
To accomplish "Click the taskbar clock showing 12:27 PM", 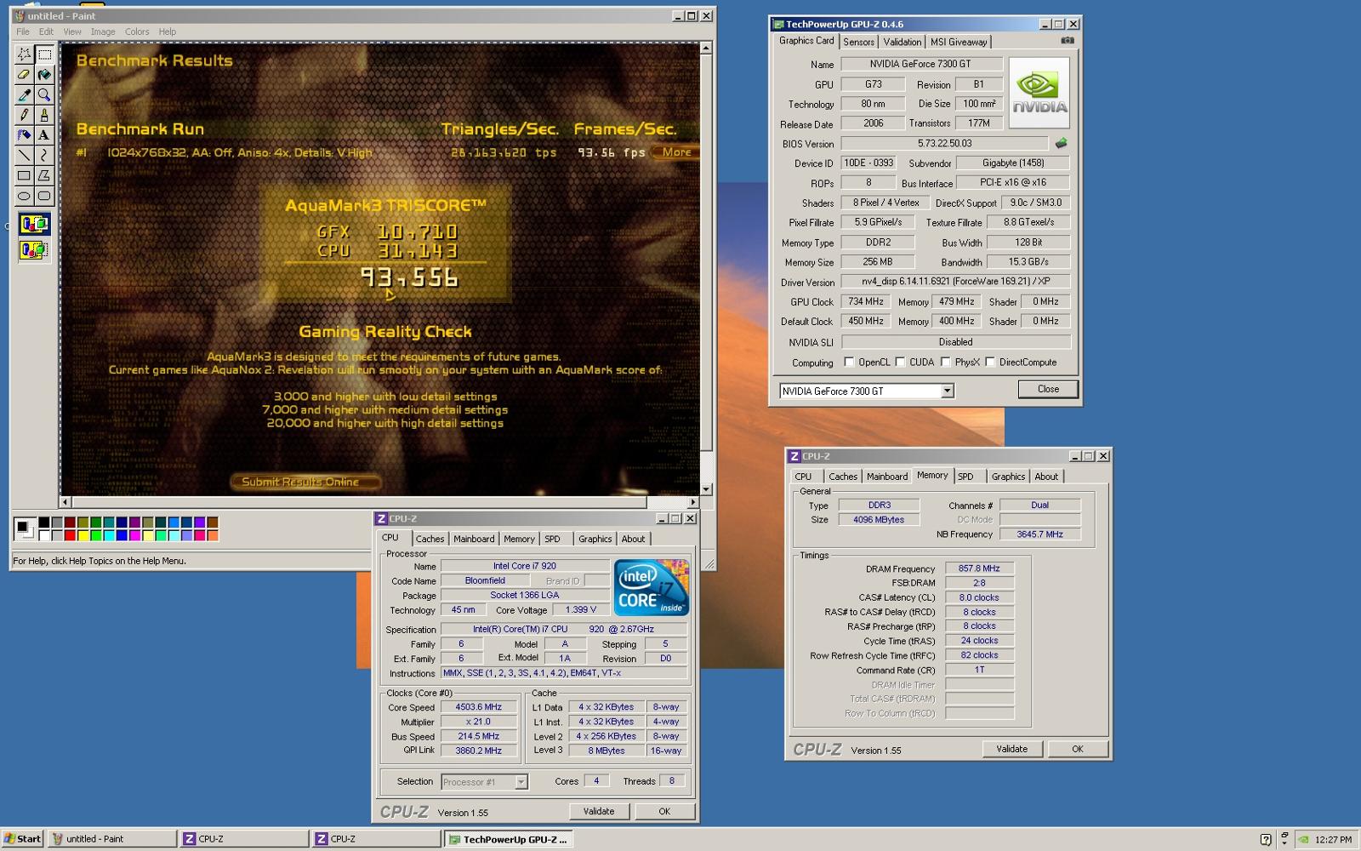I will pos(1333,840).
